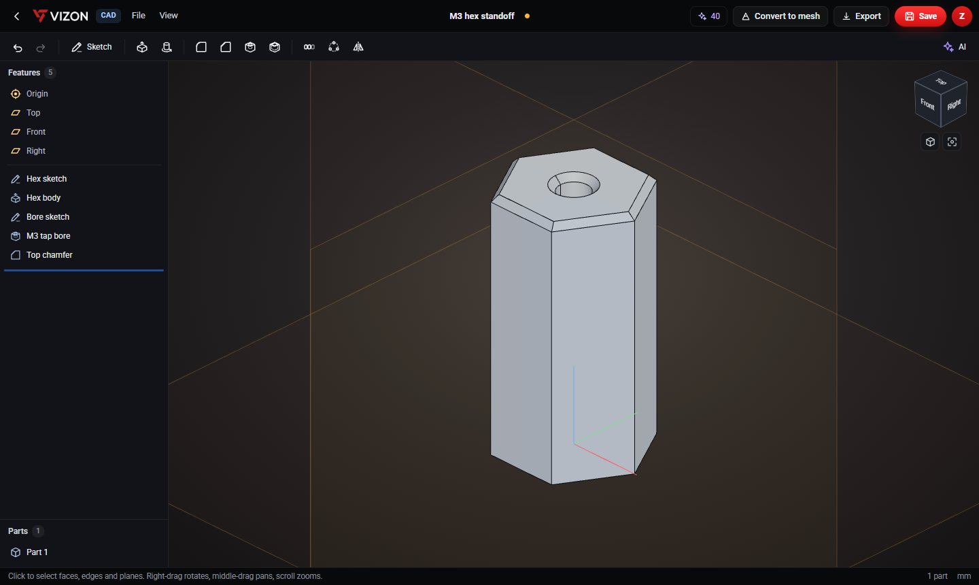Viewport: 979px width, 585px height.
Task: Select the Origin feature
Action: pyautogui.click(x=84, y=94)
